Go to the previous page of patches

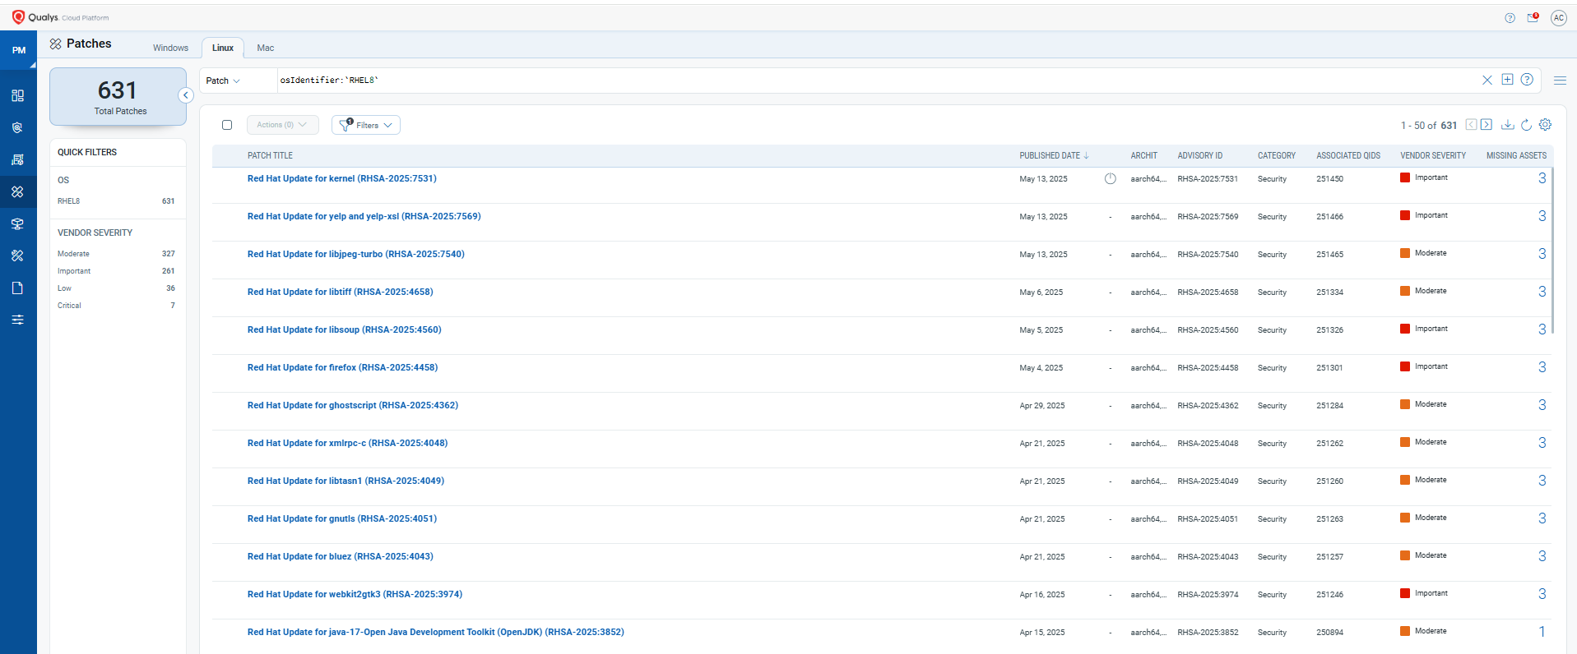(x=1471, y=125)
